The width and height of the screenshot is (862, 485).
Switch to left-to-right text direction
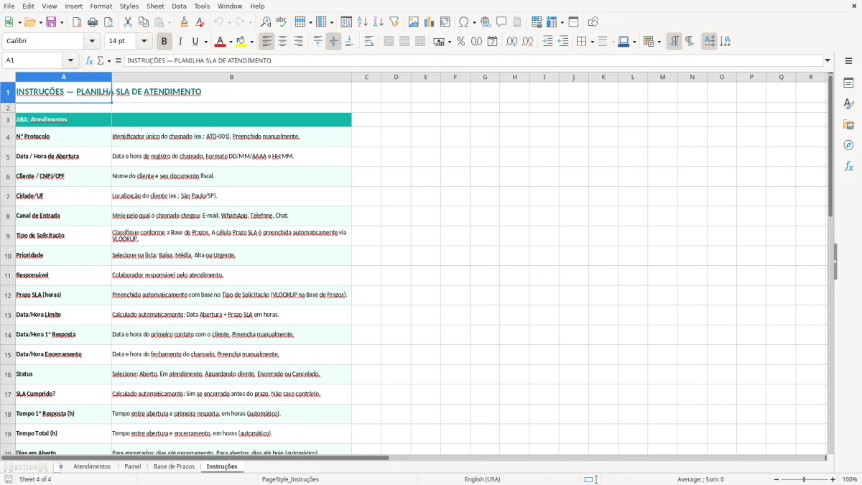pos(674,42)
